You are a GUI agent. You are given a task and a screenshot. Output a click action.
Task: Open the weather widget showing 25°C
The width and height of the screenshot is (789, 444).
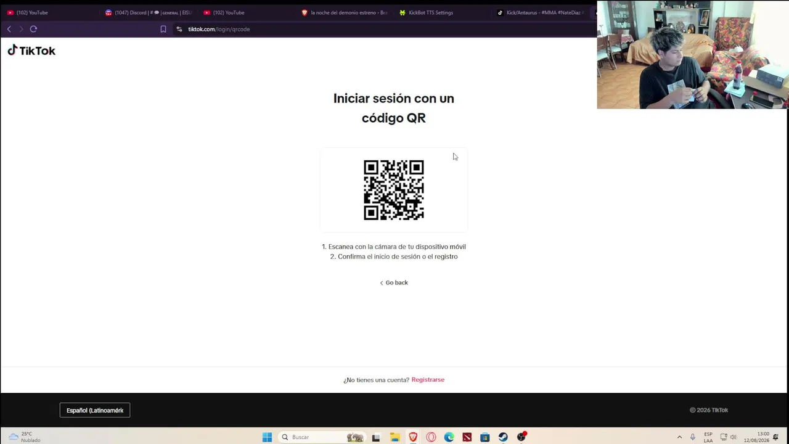25,437
